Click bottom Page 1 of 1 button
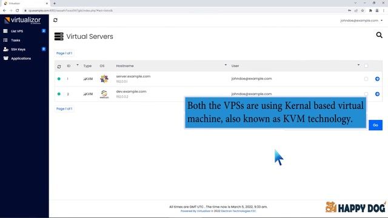The height and width of the screenshot is (218, 388). pos(64,108)
